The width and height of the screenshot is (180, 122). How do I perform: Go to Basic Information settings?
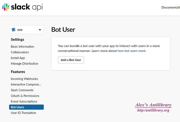[22, 46]
